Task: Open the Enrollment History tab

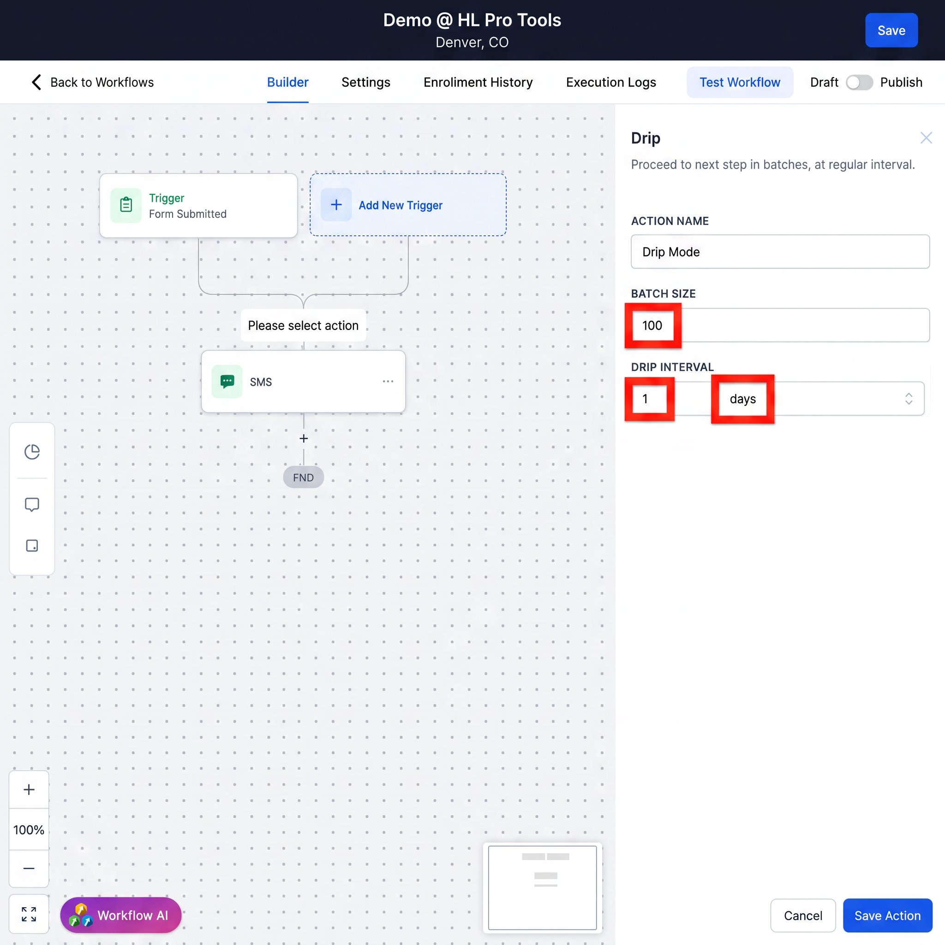Action: [478, 82]
